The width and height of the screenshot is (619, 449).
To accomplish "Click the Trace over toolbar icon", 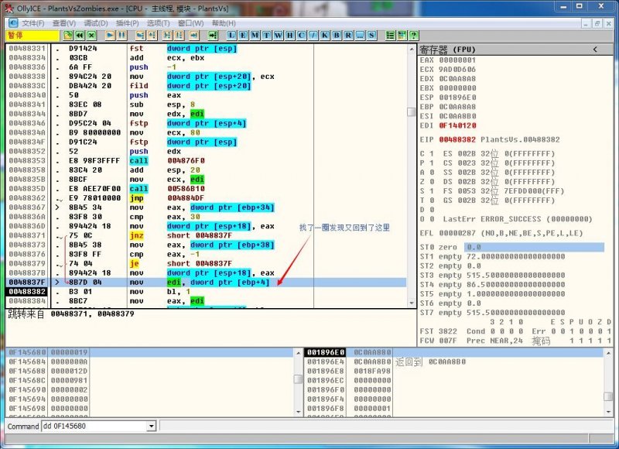I will point(180,35).
